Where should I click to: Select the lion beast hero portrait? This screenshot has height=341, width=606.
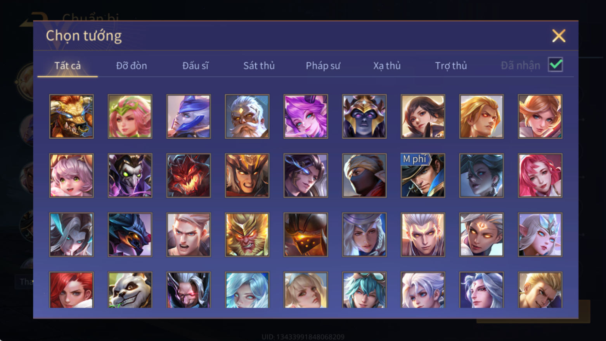point(71,117)
